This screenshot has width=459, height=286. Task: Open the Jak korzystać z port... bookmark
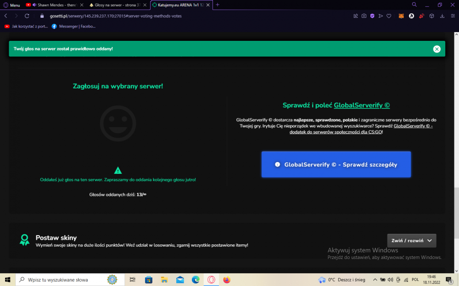click(26, 26)
